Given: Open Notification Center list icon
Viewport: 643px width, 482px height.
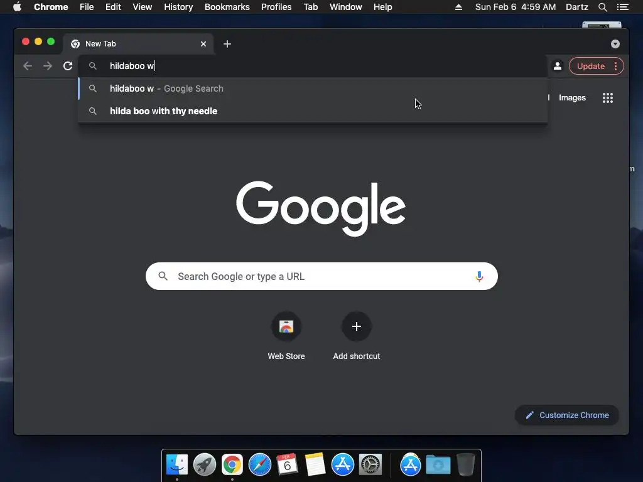Looking at the screenshot, I should (622, 7).
